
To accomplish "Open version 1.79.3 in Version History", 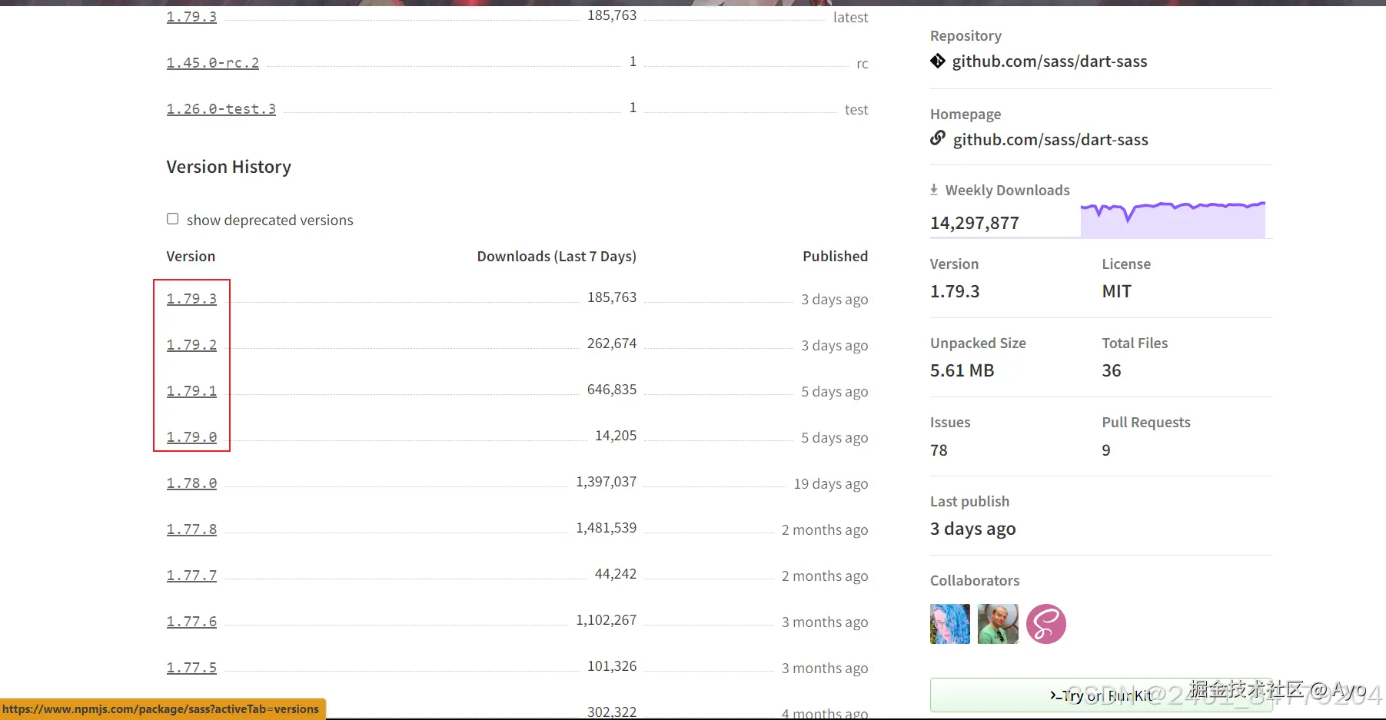I will click(x=191, y=299).
